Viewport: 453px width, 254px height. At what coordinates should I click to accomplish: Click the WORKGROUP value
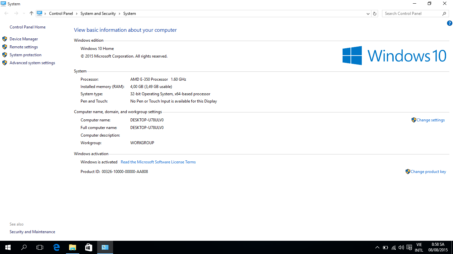142,143
